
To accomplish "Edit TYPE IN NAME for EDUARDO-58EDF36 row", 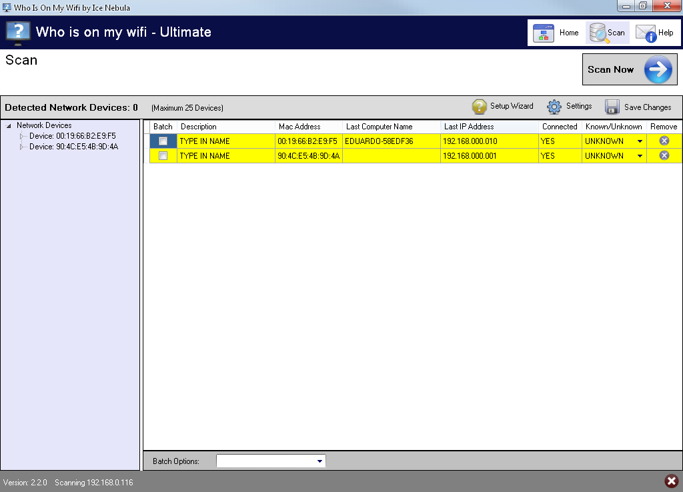I will (x=226, y=141).
